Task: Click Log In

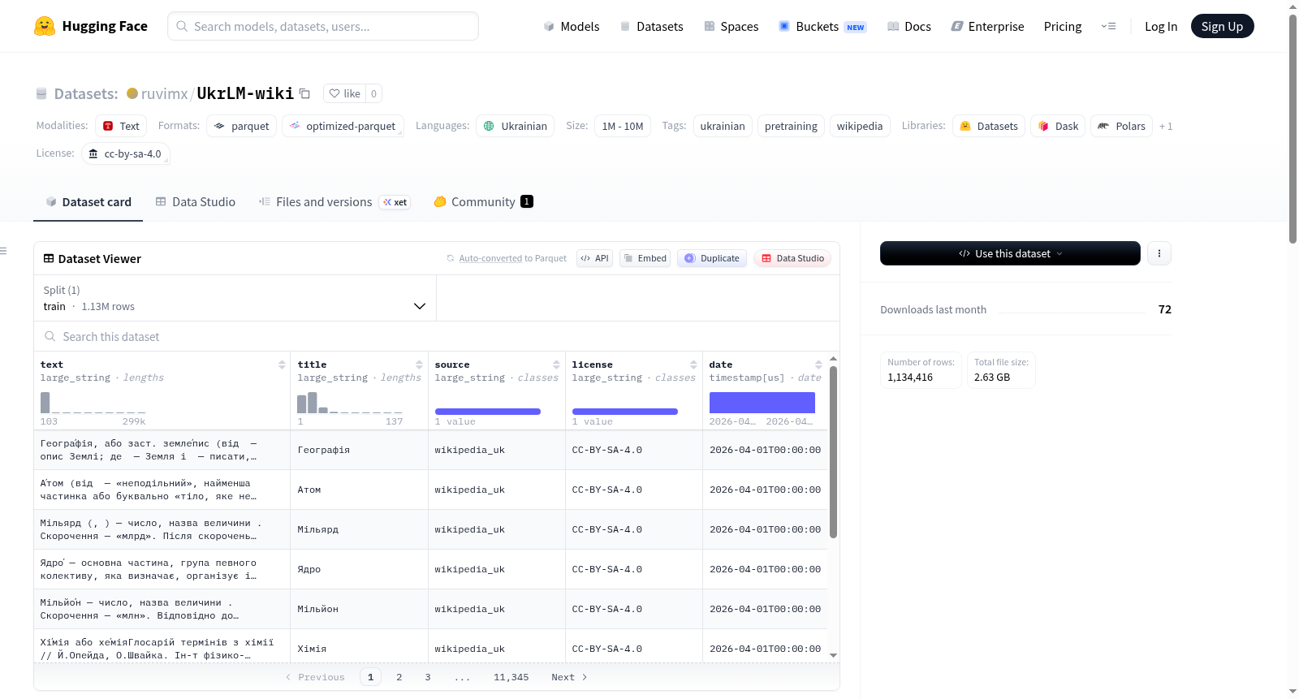Action: pyautogui.click(x=1161, y=26)
